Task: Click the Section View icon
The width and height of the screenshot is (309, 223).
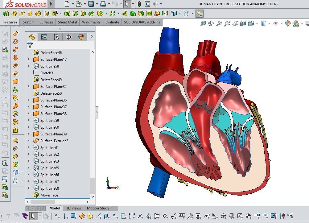Action: pyautogui.click(x=243, y=24)
